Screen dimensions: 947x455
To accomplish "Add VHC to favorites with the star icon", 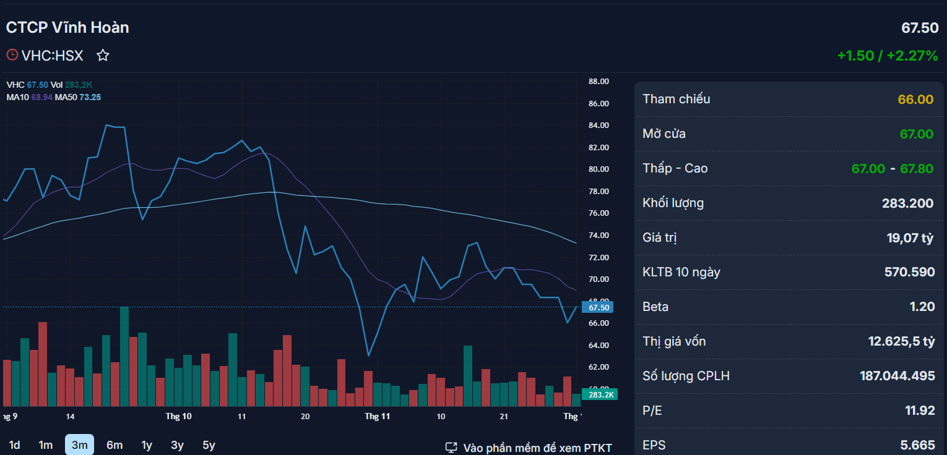I will (x=103, y=56).
